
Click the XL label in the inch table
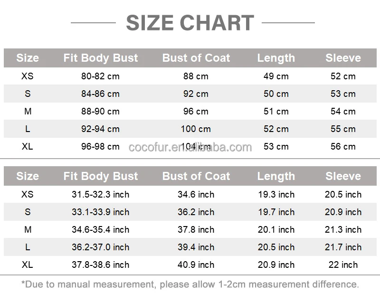(x=28, y=265)
